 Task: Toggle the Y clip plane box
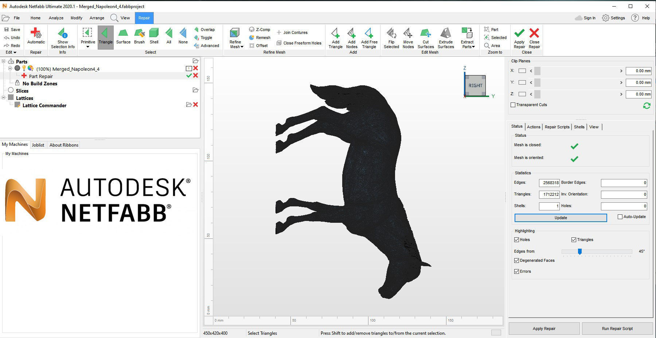pyautogui.click(x=522, y=82)
